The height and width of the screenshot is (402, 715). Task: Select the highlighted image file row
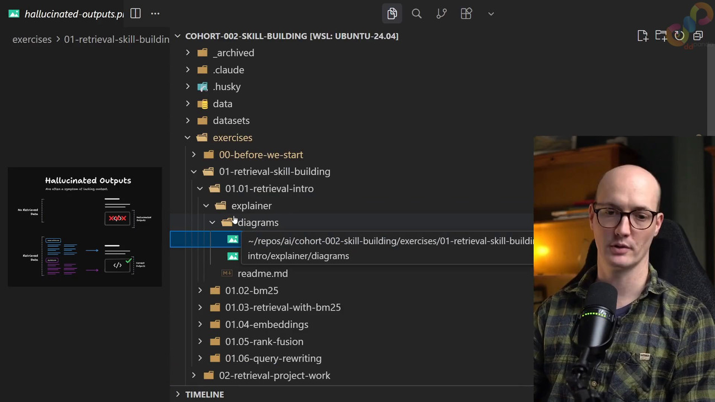point(352,240)
